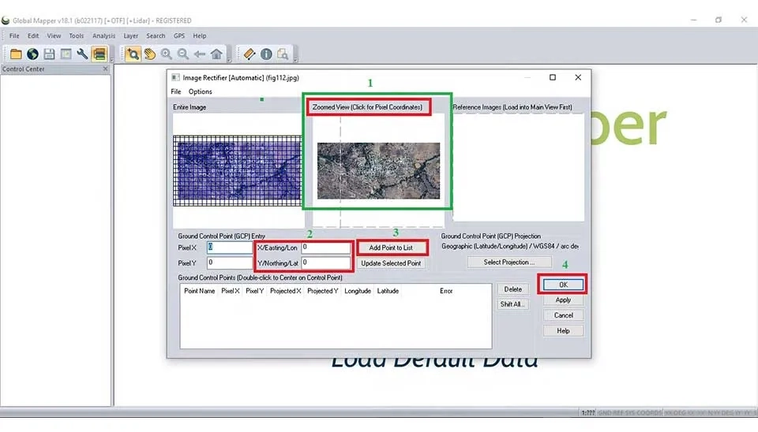The width and height of the screenshot is (758, 432).
Task: Expand the file toolbar overflow arrow
Action: [111, 59]
